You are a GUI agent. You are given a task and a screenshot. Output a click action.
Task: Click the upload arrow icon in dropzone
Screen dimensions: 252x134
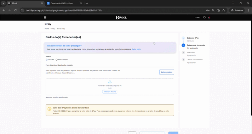pyautogui.click(x=110, y=82)
